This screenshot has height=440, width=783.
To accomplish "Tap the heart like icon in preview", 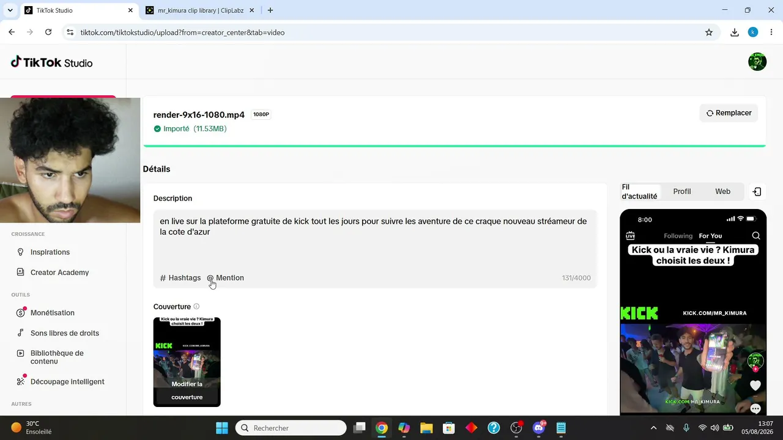I will coord(755,386).
